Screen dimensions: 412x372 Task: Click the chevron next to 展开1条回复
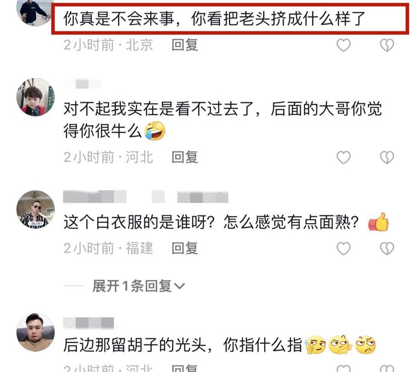pyautogui.click(x=179, y=286)
